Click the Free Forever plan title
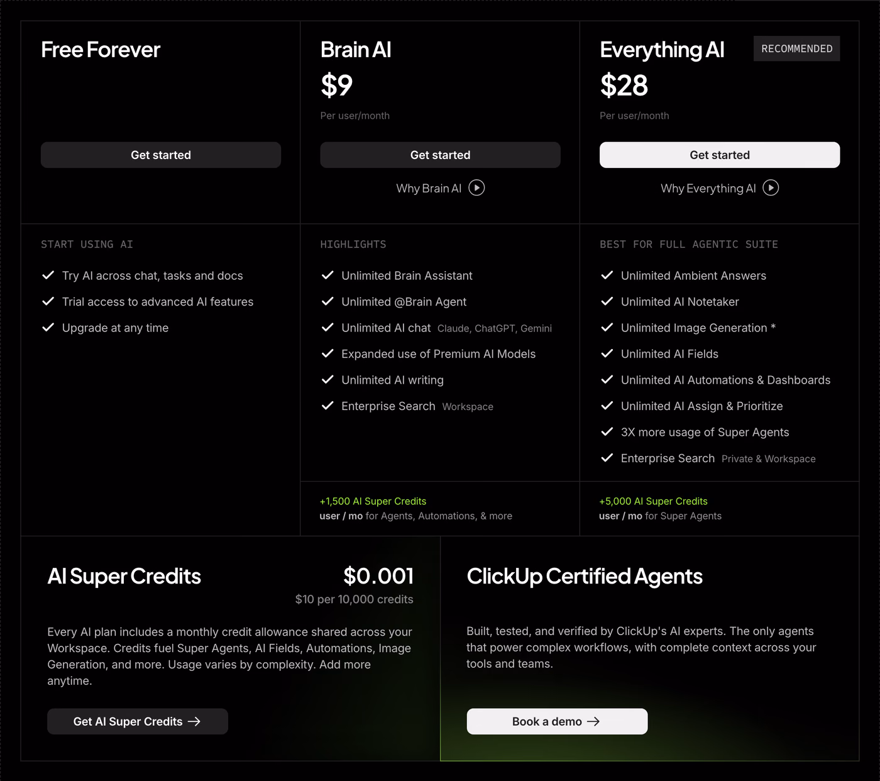The width and height of the screenshot is (880, 781). tap(101, 50)
